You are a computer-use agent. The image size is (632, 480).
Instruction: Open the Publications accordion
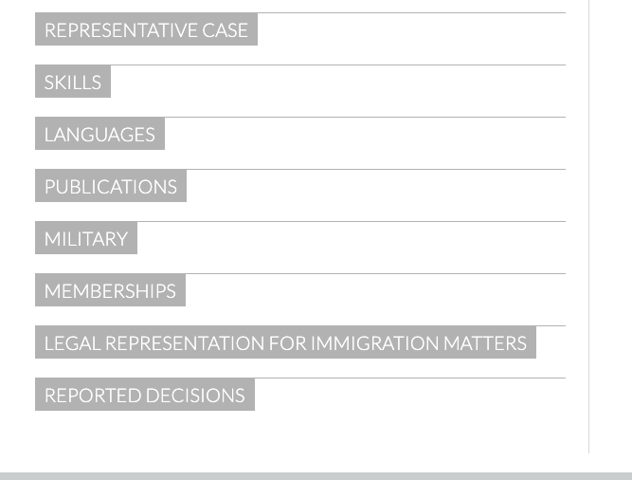pos(111,186)
